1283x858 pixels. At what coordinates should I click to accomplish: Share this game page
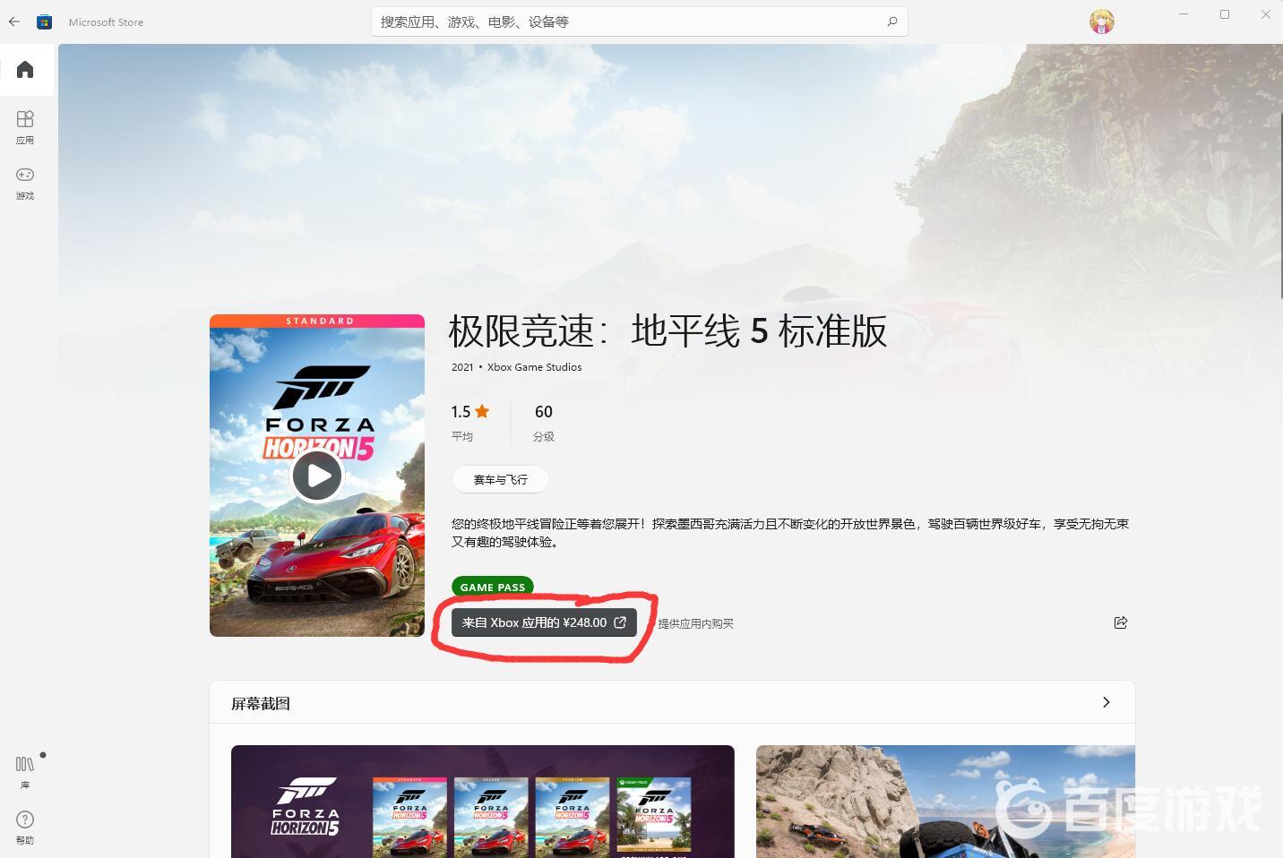click(1120, 622)
